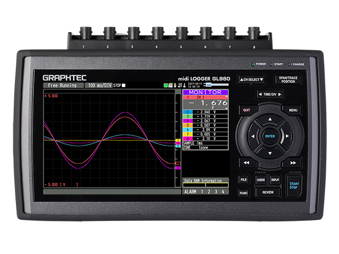Click the yellow channel 7 swatch

click(x=188, y=134)
